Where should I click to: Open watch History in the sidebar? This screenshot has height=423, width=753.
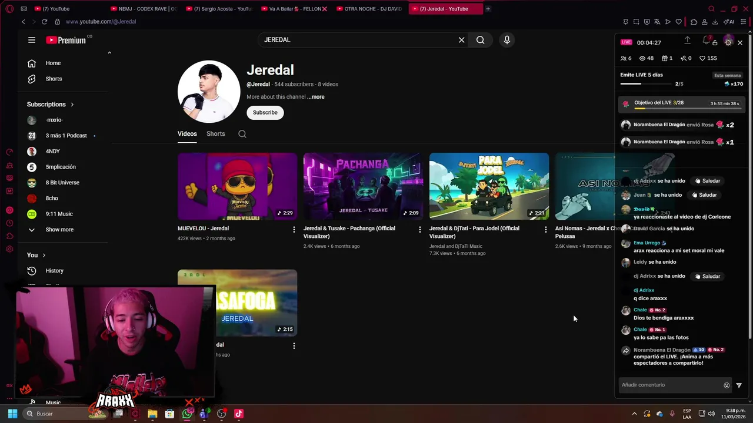pos(54,271)
